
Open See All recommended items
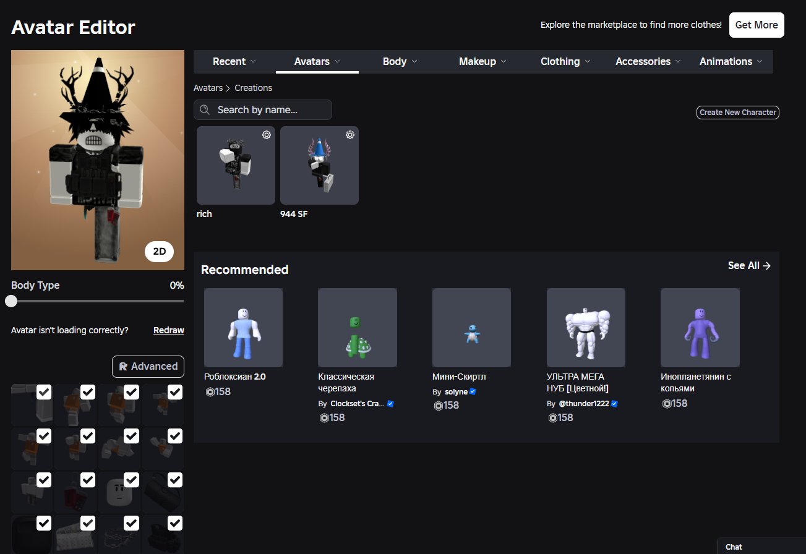749,265
